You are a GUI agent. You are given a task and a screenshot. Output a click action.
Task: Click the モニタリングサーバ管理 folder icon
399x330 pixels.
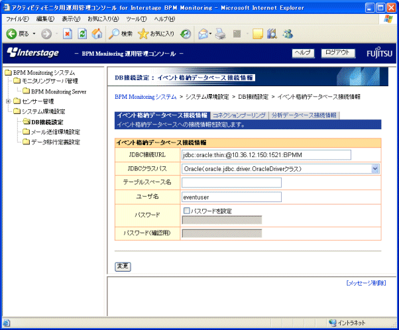17,81
